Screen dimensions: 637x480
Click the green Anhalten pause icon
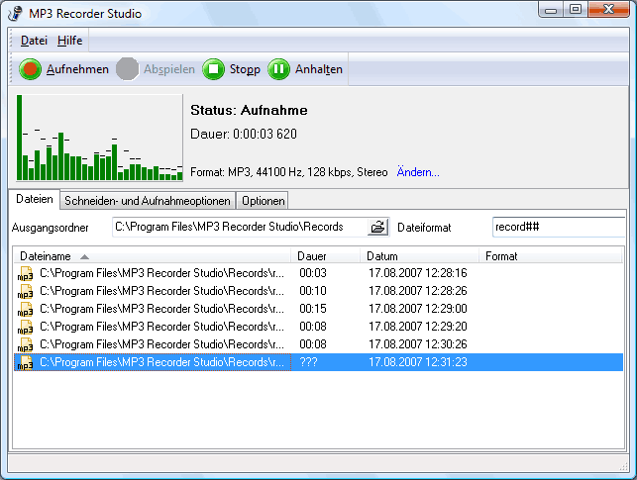point(278,69)
